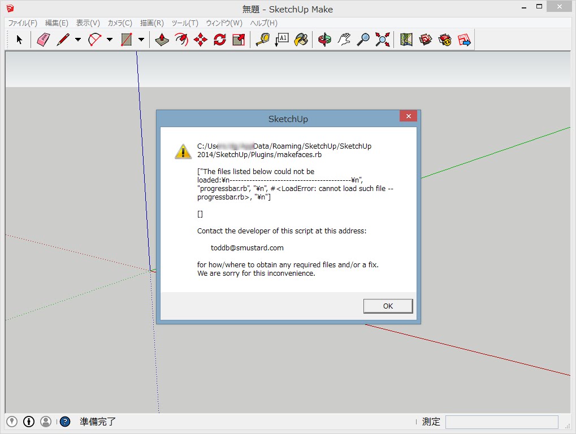Open the 編集(E) menu
This screenshot has height=434, width=576.
click(57, 23)
